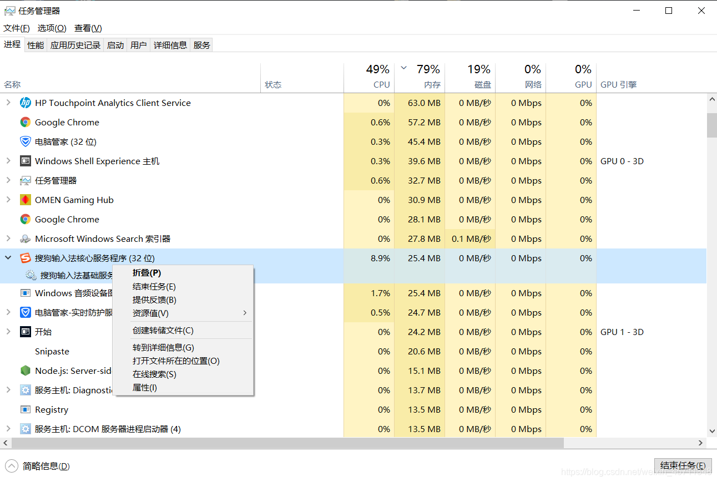Click the 任务管理器 process row icon
717x482 pixels.
click(x=25, y=180)
